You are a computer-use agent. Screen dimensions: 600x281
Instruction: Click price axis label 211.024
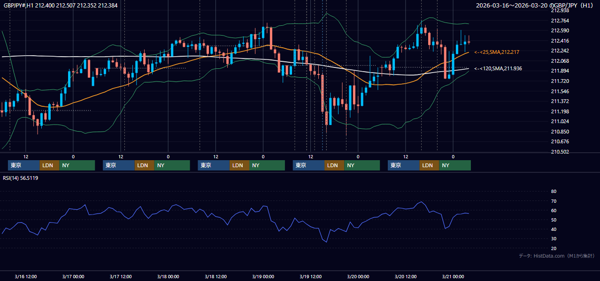[x=560, y=121]
